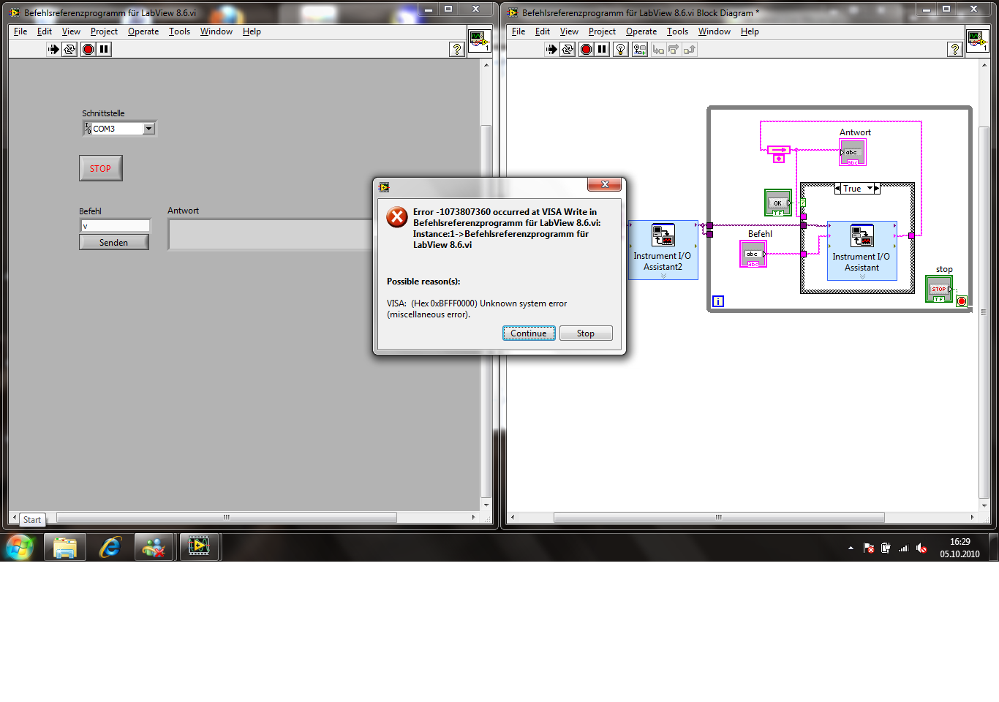Open the View menu in Block Diagram window
Viewport: 999px width, 702px height.
[569, 31]
